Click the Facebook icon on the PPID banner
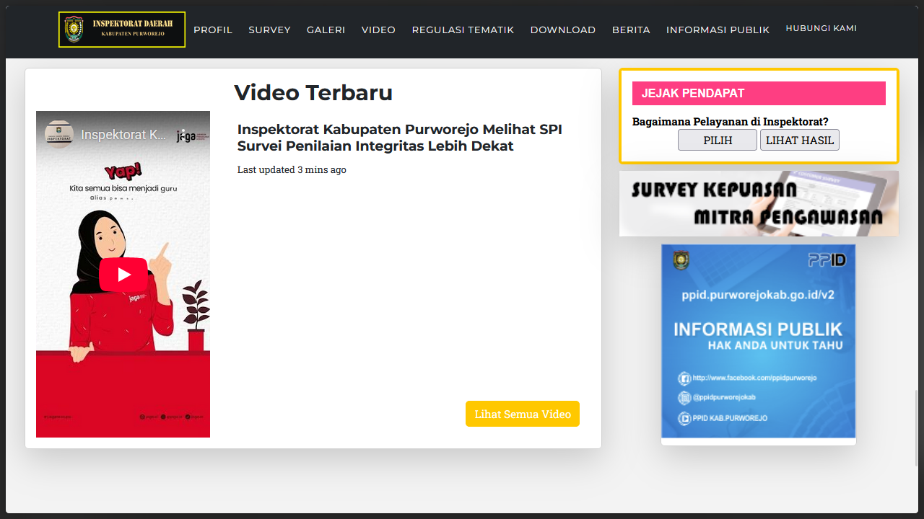The width and height of the screenshot is (924, 519). pyautogui.click(x=684, y=378)
